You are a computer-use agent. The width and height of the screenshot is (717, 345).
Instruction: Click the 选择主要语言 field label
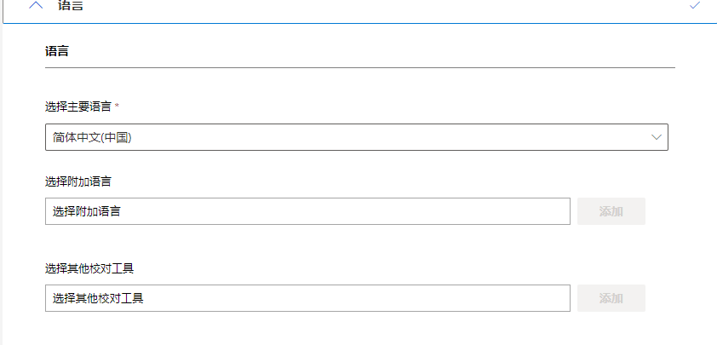[78, 107]
